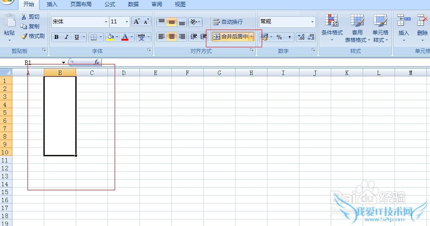
Task: Switch to the 插入 (Insert) tab
Action: tap(52, 4)
